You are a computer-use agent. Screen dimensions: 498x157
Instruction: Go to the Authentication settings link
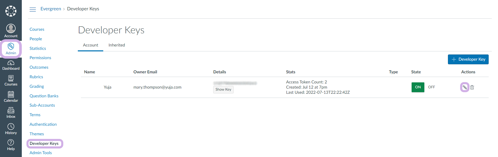pyautogui.click(x=43, y=124)
